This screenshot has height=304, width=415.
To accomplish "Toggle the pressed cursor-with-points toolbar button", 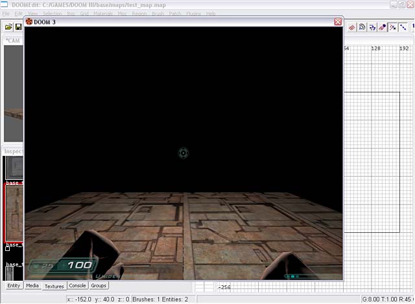I will point(392,27).
